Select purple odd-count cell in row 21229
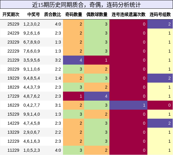This screenshot has height=155, width=173. point(74,60)
